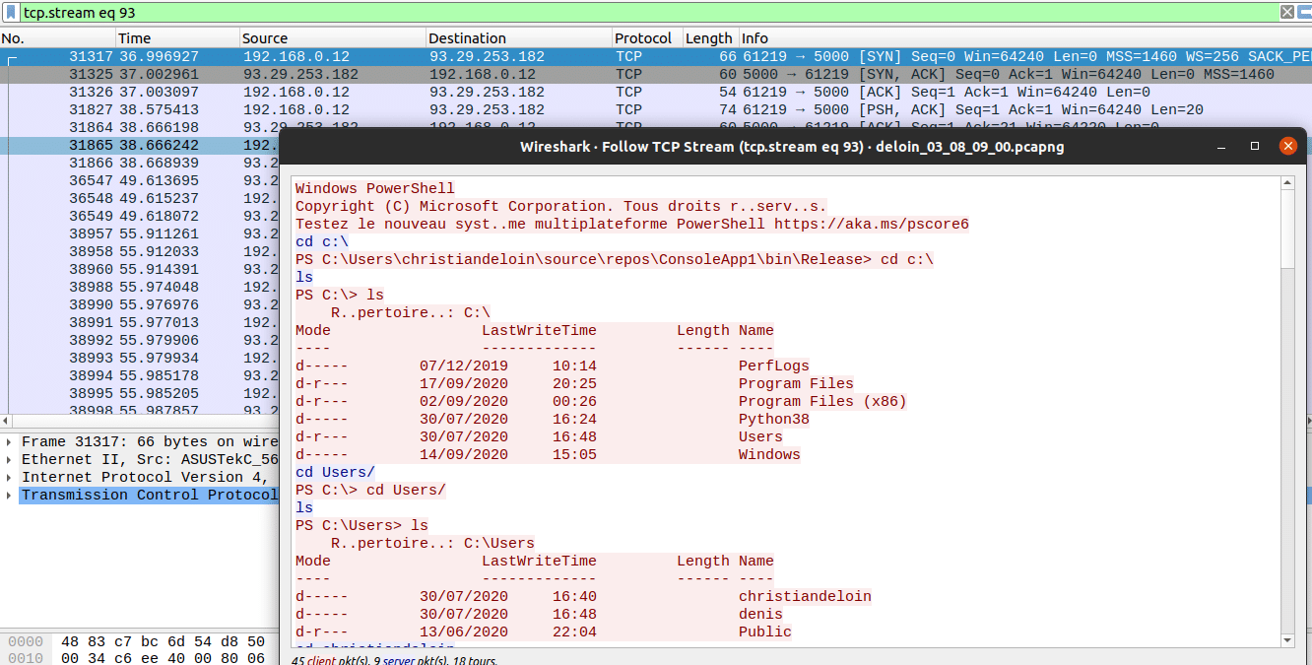Clear the display filter with the X icon
Screen dimensions: 1312x665
pos(1286,12)
